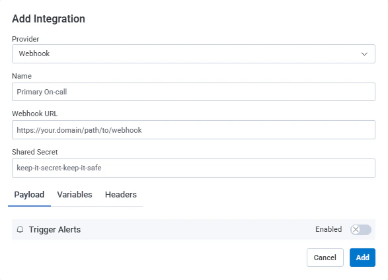Focus the Name input field
The width and height of the screenshot is (388, 280).
194,92
